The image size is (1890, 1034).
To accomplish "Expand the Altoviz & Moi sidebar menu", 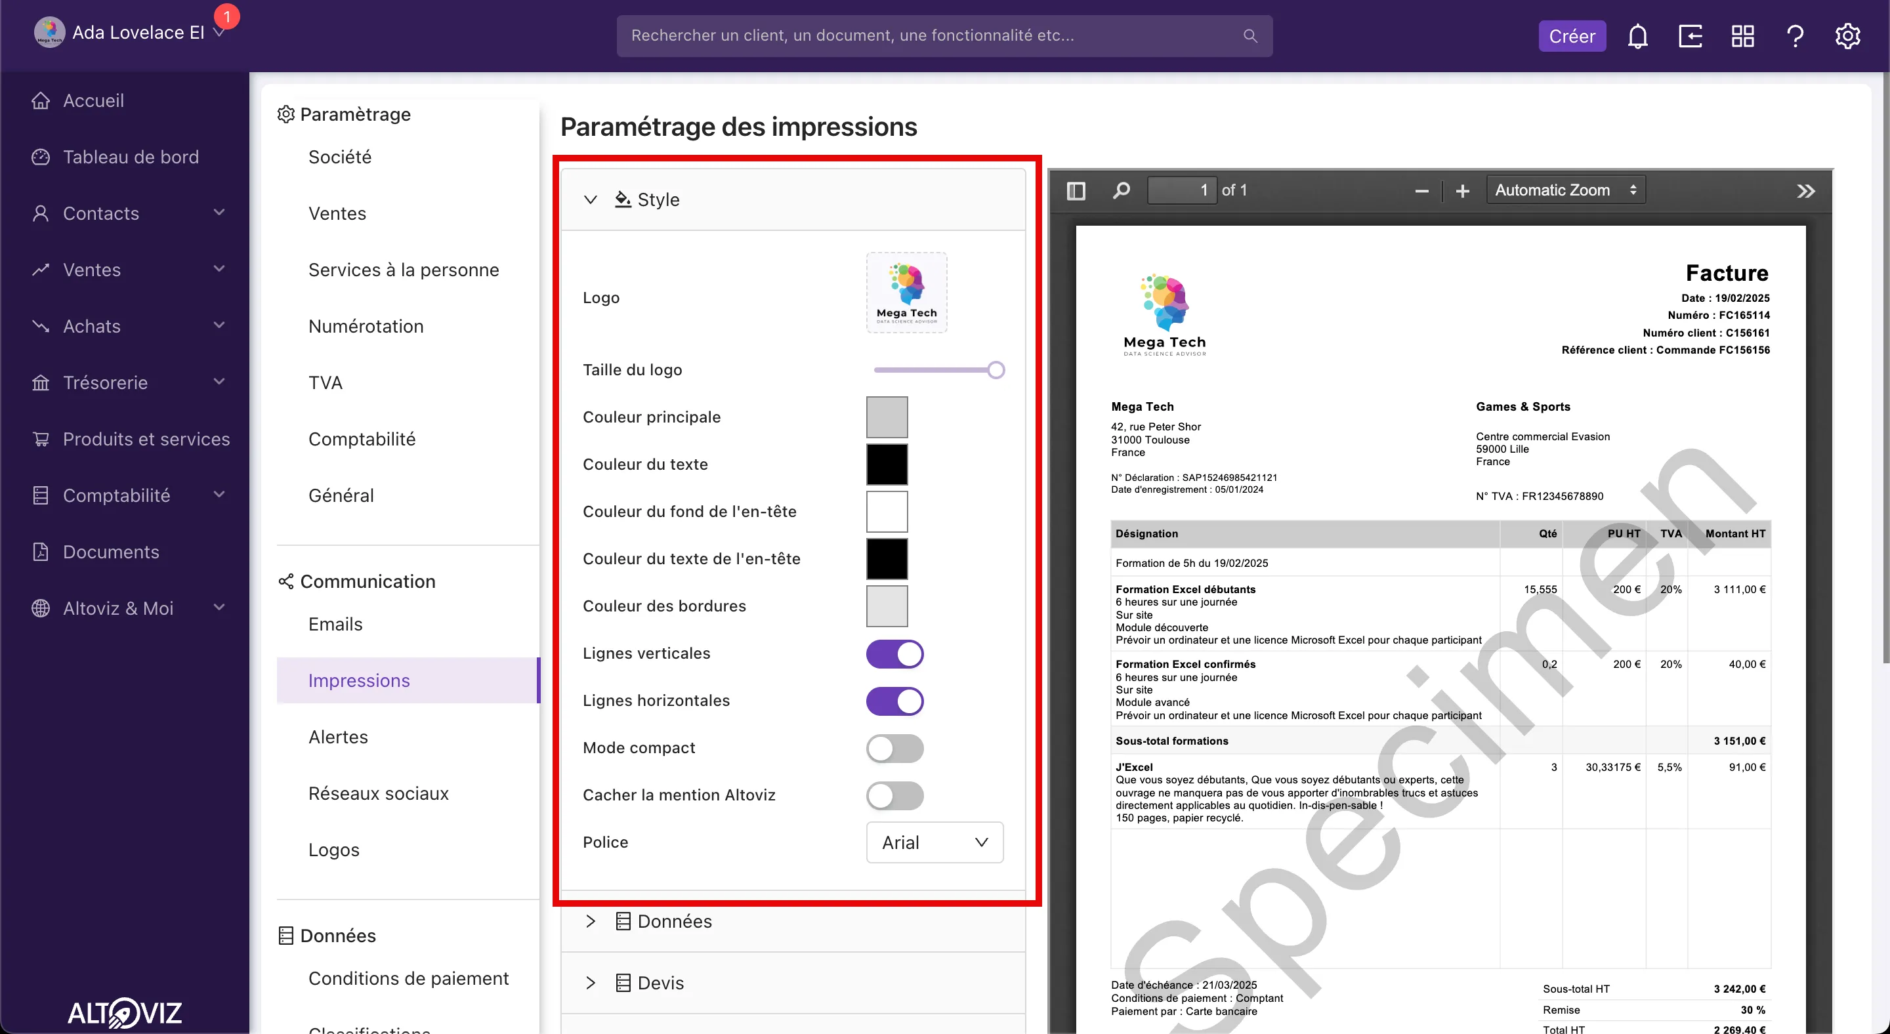I will [219, 607].
